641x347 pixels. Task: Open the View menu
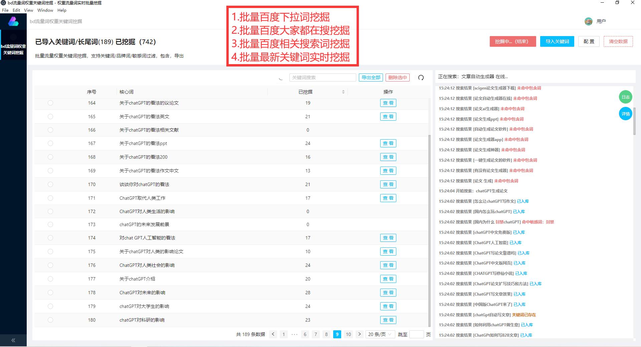point(28,10)
